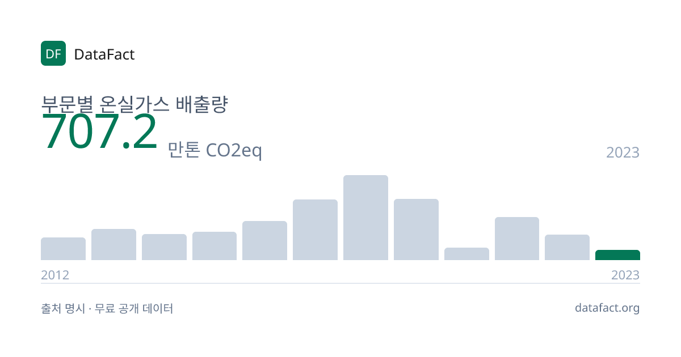Click the green DF logo icon
Viewport: 681px width, 357px height.
[53, 53]
